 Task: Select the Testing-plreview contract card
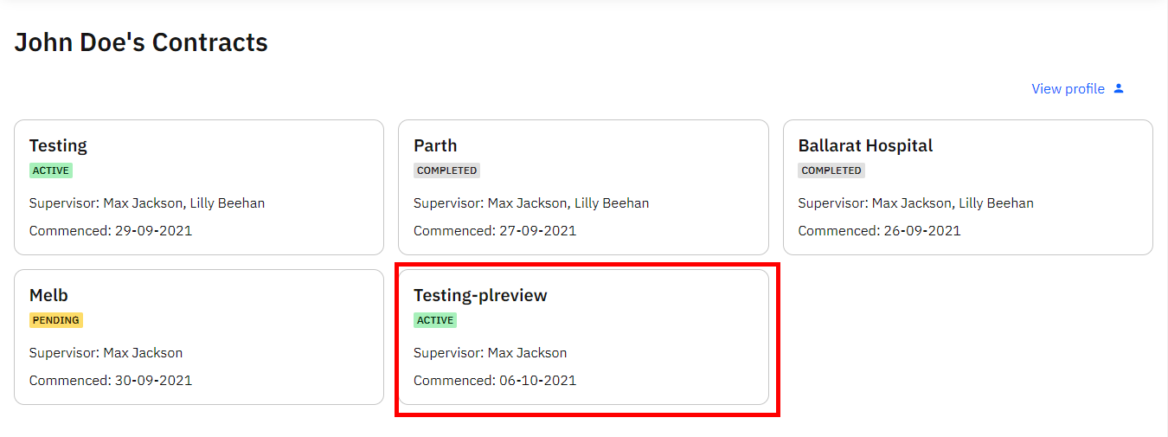[x=583, y=337]
